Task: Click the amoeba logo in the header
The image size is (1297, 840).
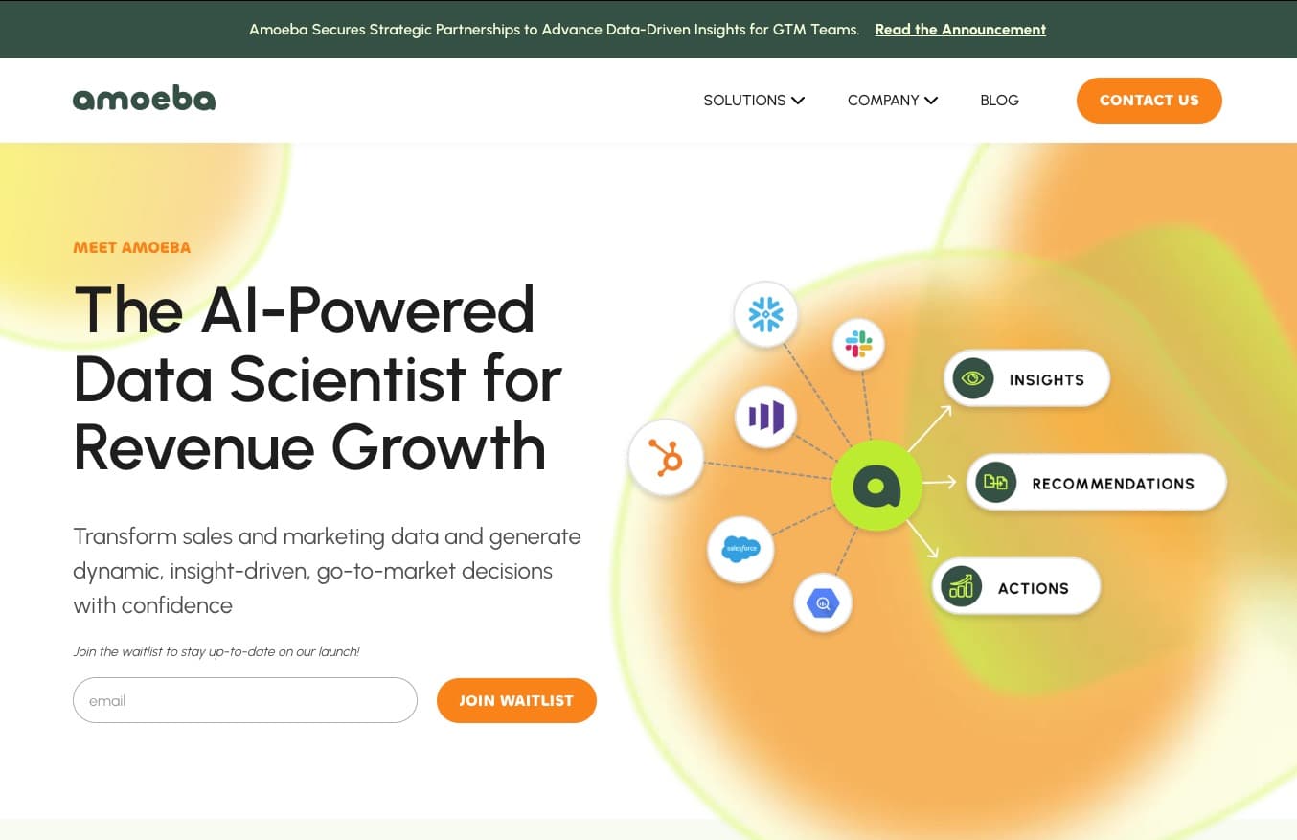Action: pyautogui.click(x=145, y=99)
